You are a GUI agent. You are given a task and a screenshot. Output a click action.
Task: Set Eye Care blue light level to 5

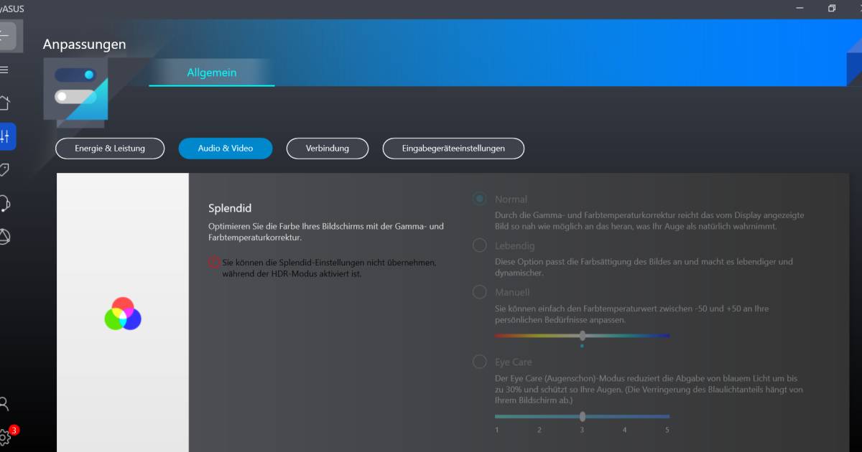pos(667,416)
